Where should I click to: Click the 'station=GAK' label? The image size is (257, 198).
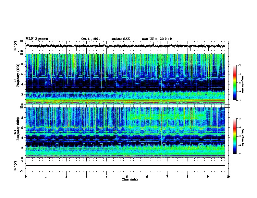point(121,39)
